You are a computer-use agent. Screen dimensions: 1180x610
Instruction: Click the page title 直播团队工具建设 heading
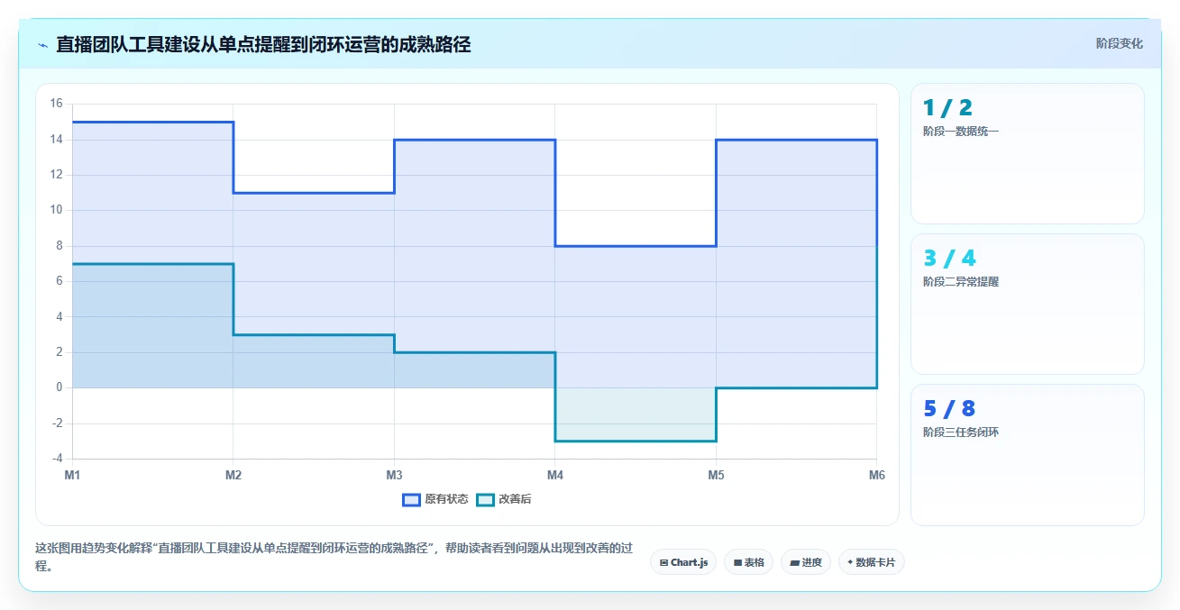tap(263, 44)
